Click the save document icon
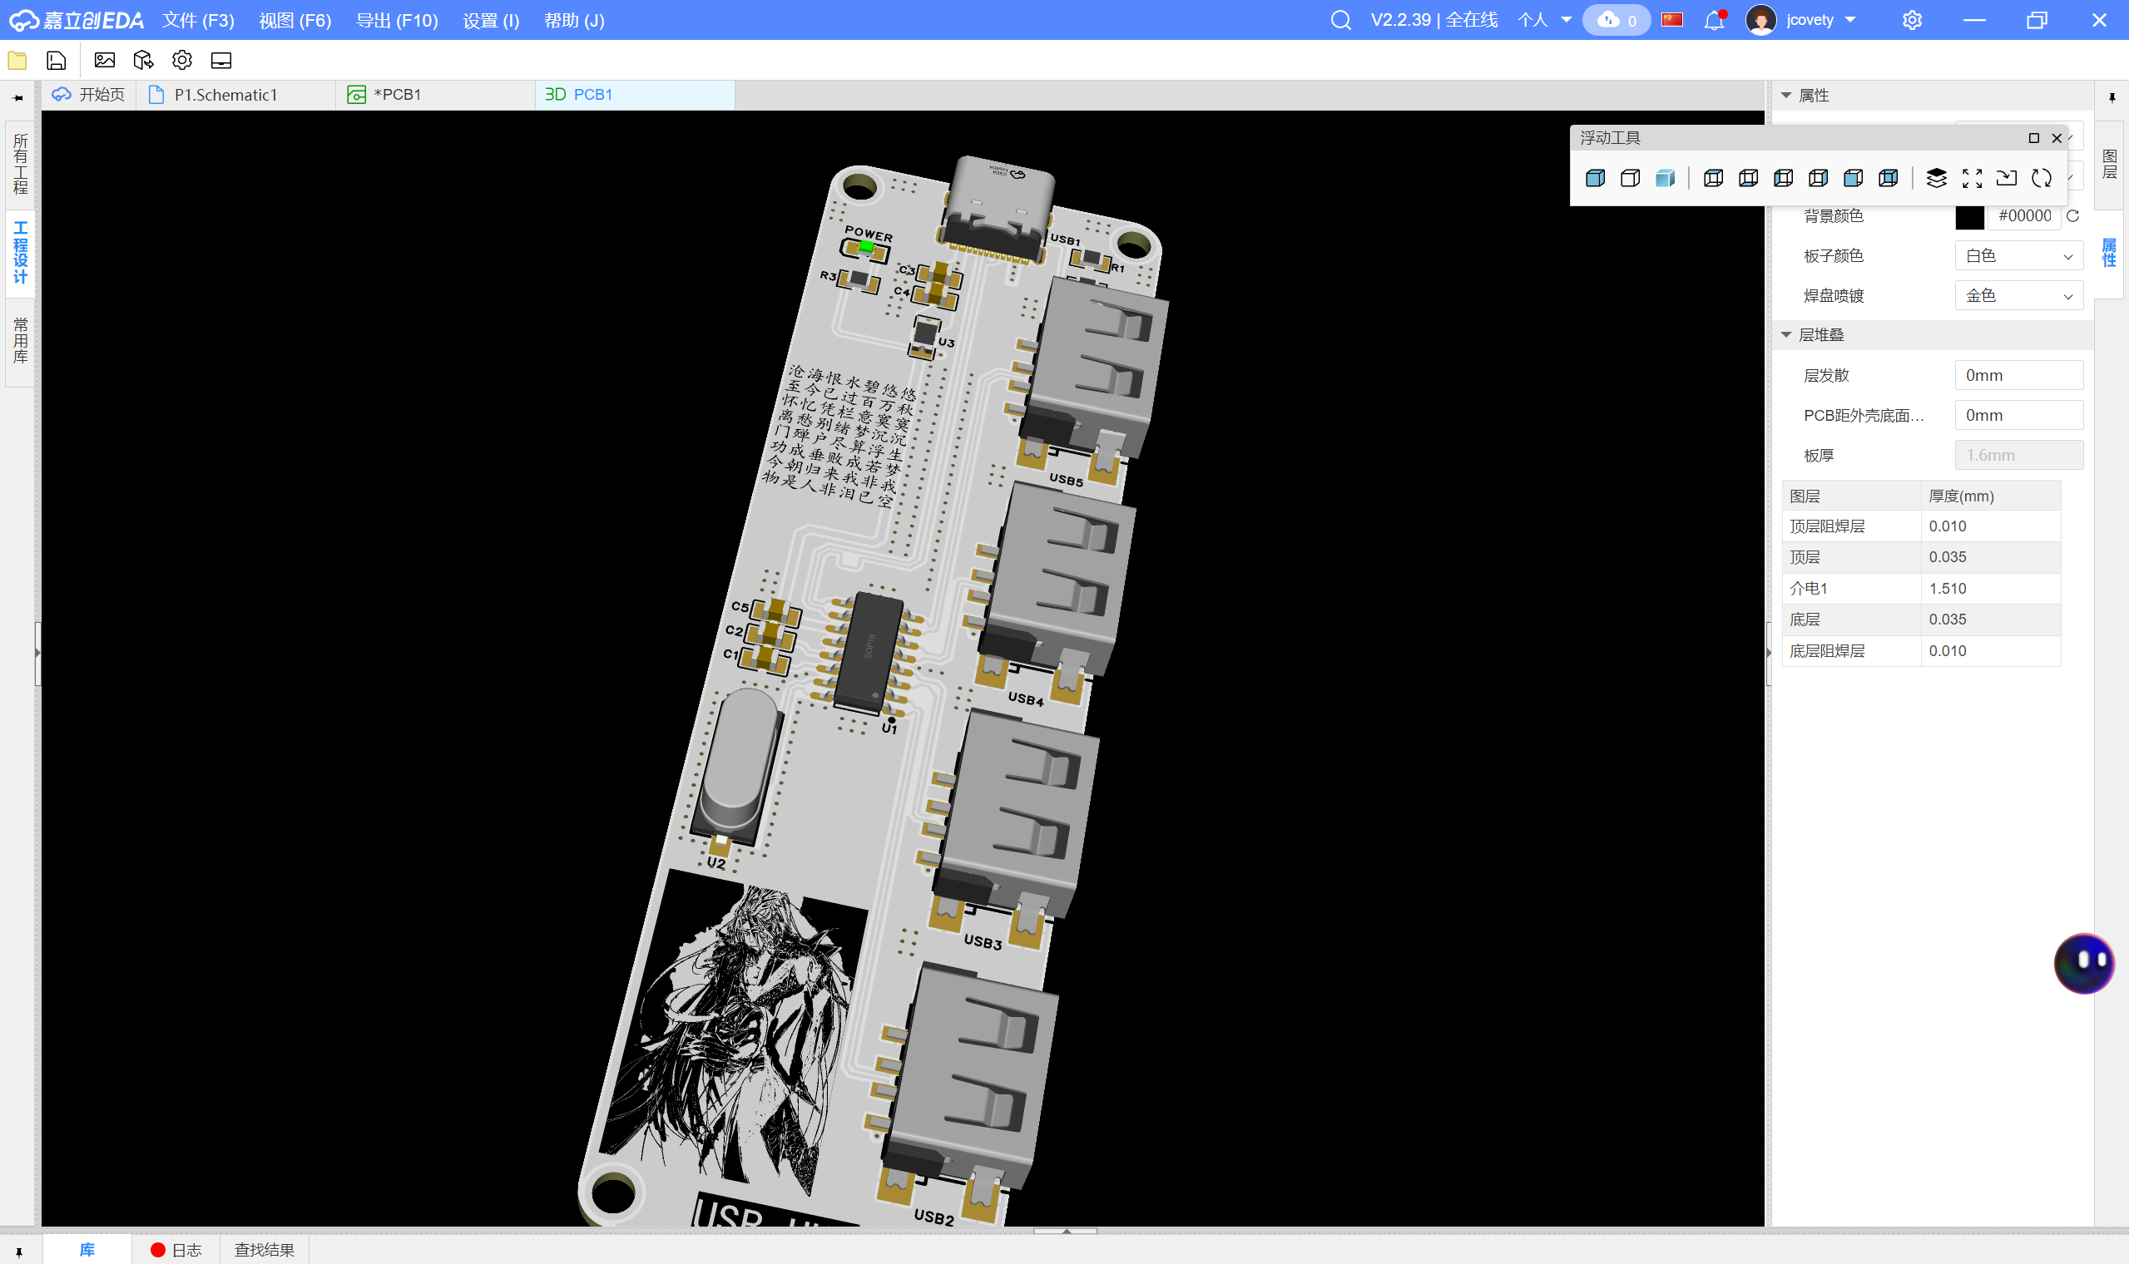This screenshot has height=1264, width=2129. (57, 61)
